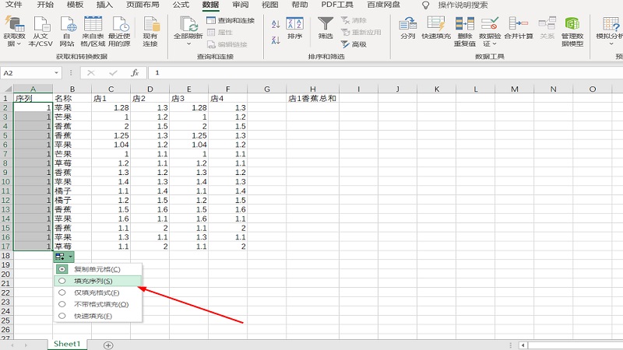Click the 删除重复值 Remove Duplicates icon
623x350 pixels.
point(465,27)
